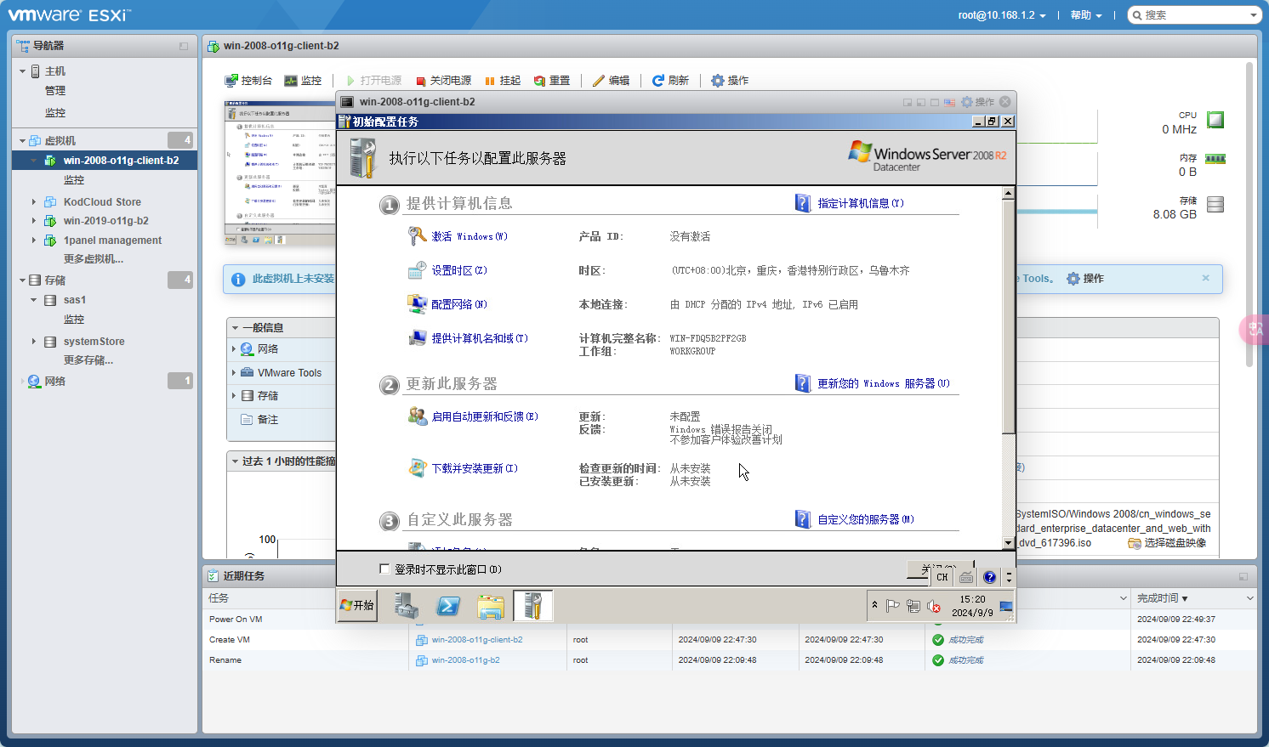Click the 更新您的 Windows 服务器 link
The width and height of the screenshot is (1269, 747).
coord(884,383)
